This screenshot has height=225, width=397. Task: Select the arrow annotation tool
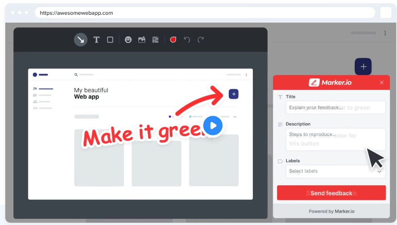[x=80, y=39]
